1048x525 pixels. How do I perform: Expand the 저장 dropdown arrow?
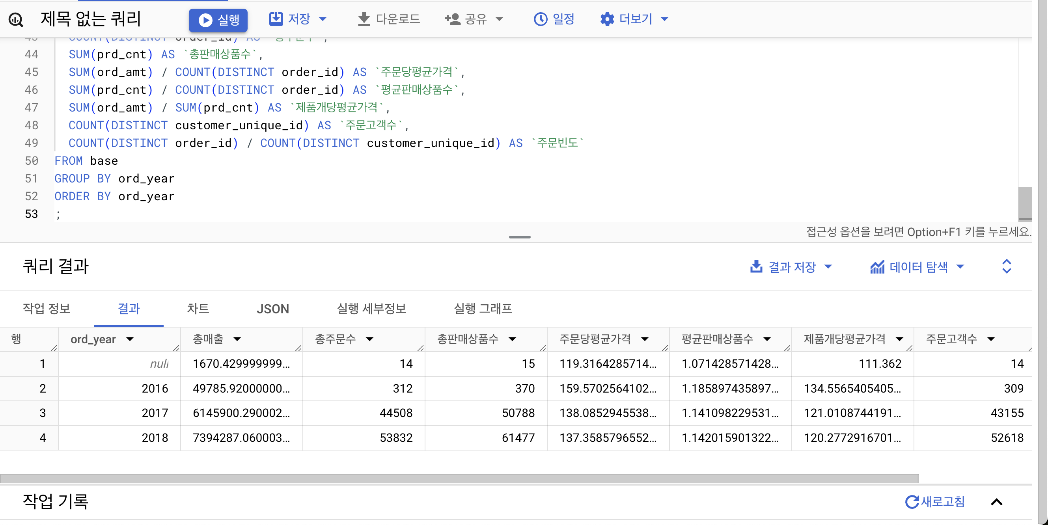323,19
